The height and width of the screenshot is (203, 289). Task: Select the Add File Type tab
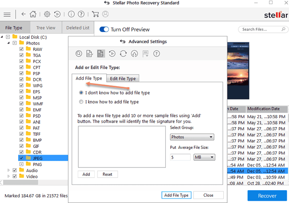[x=89, y=78]
